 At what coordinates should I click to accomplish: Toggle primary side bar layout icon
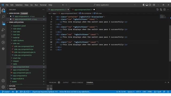click(144, 5)
